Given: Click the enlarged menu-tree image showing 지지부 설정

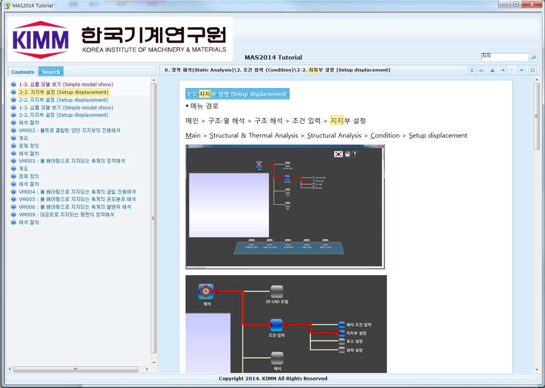Looking at the screenshot, I should pos(286,324).
